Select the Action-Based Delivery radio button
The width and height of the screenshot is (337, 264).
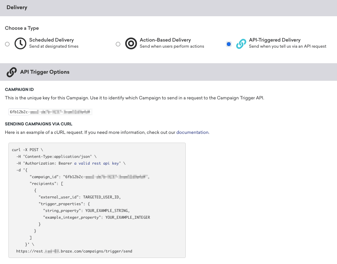point(118,44)
